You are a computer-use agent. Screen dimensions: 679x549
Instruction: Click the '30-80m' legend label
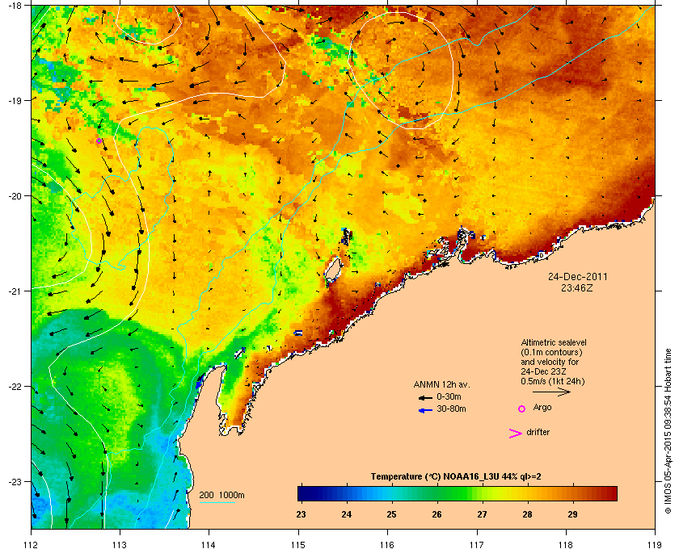(451, 409)
